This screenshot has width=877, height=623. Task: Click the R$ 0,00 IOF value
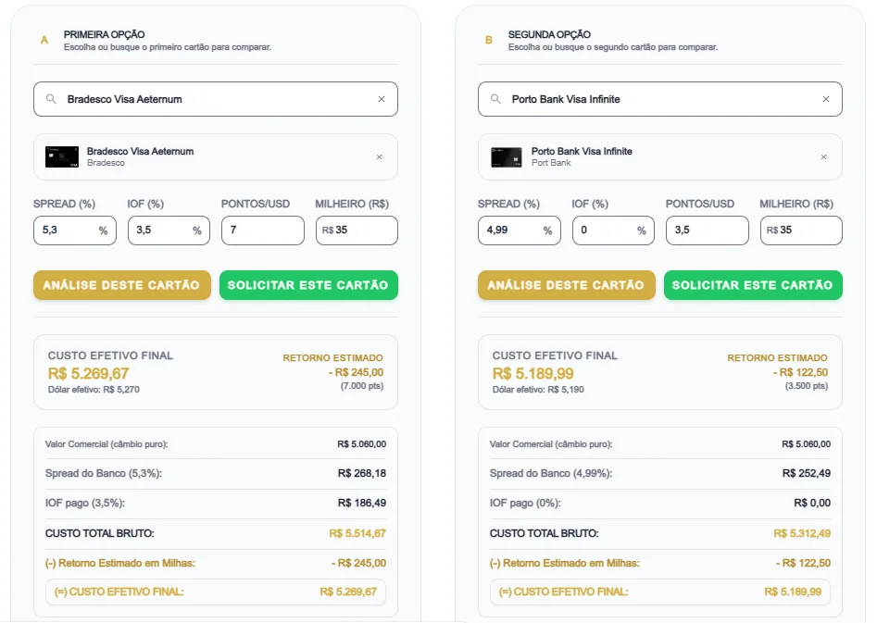812,503
